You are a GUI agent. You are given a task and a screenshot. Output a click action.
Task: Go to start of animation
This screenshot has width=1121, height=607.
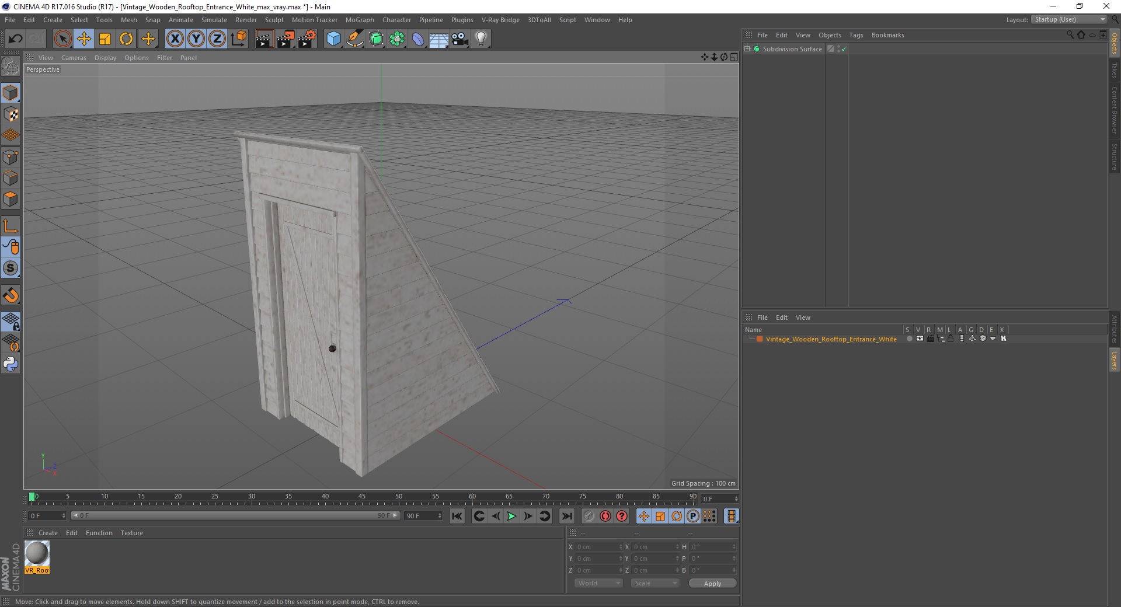pyautogui.click(x=457, y=516)
